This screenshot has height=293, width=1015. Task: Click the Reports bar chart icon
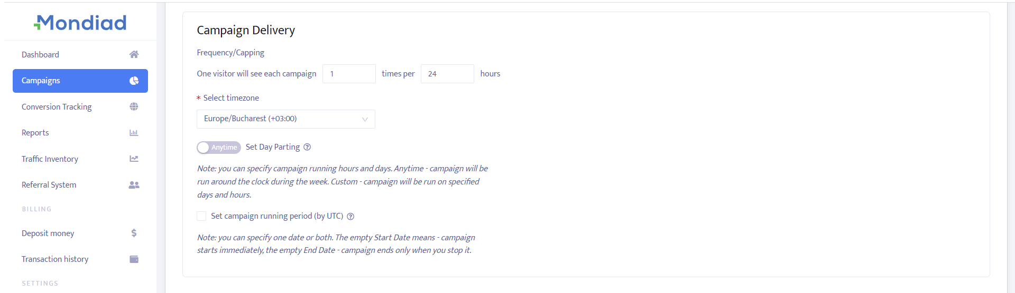134,133
